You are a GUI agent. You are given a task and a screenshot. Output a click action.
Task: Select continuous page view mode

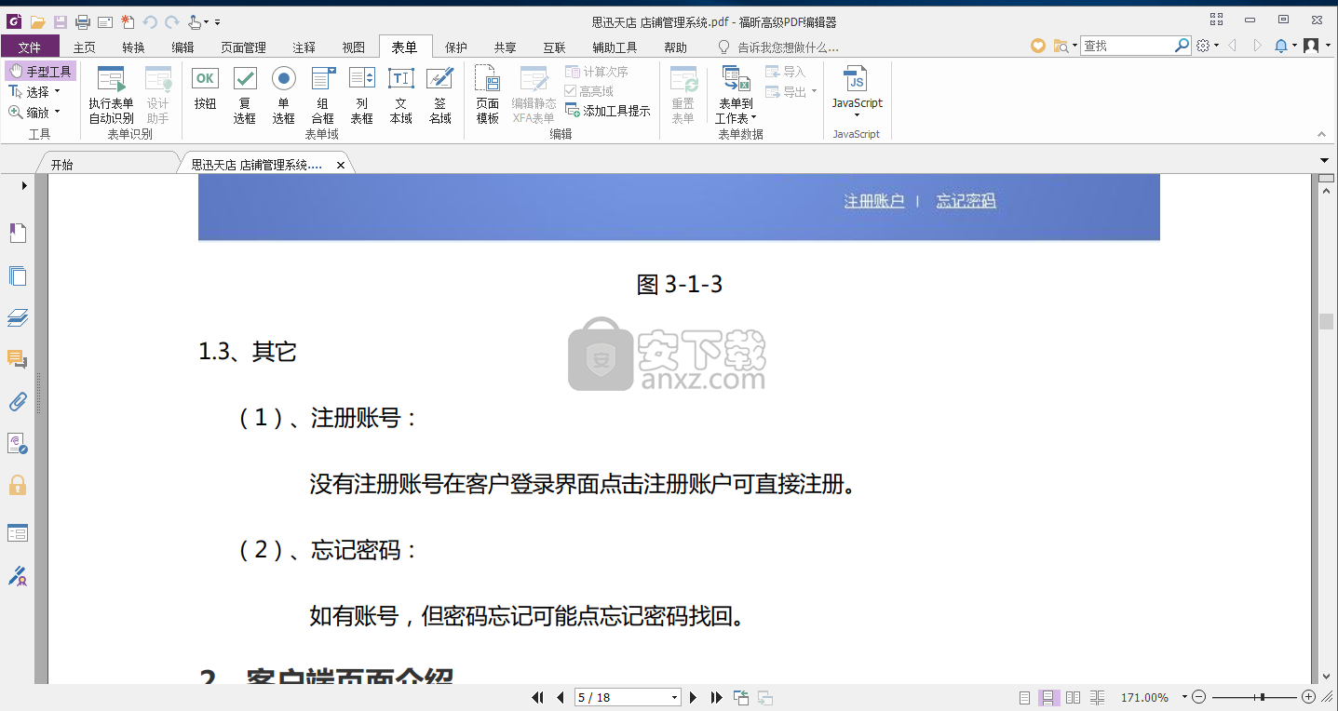tap(1047, 697)
